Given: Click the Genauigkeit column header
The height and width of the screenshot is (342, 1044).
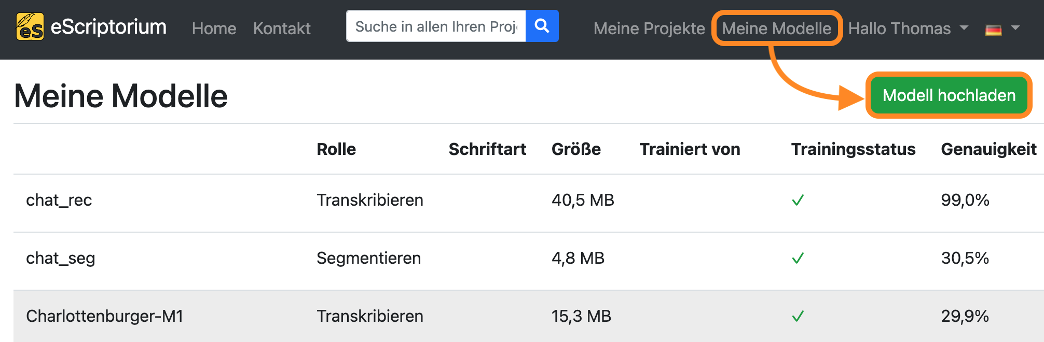Looking at the screenshot, I should tap(988, 149).
